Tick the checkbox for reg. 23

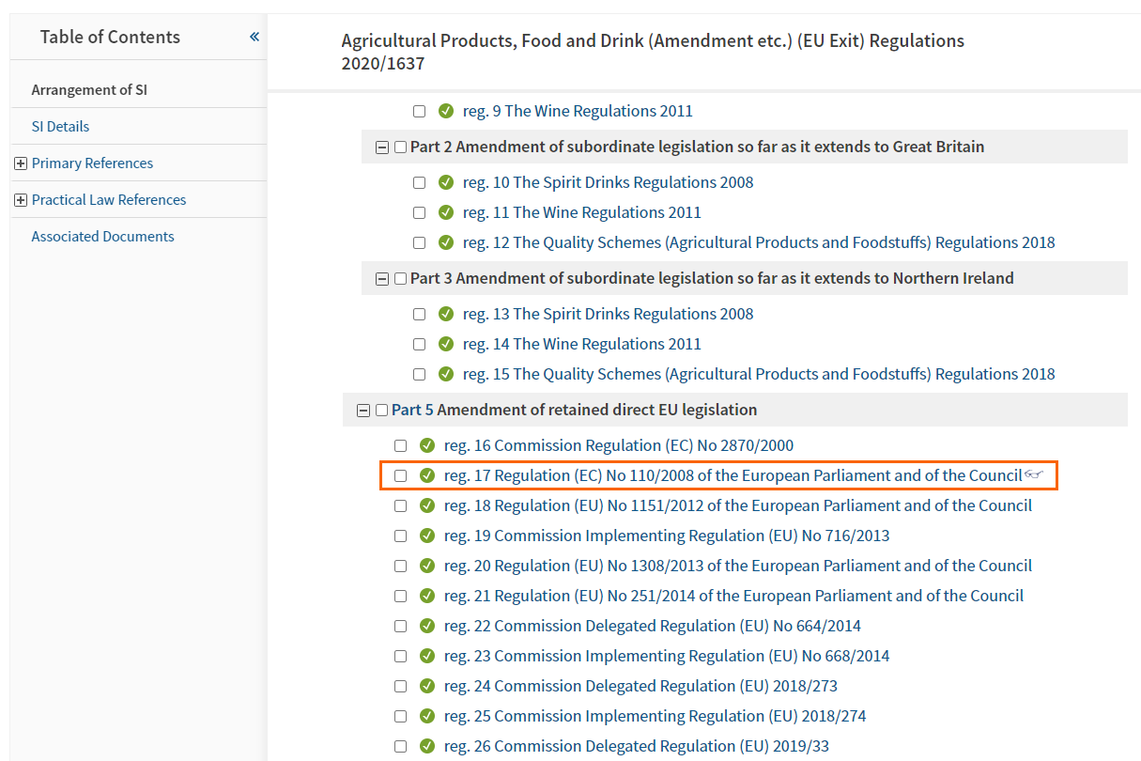(x=401, y=656)
